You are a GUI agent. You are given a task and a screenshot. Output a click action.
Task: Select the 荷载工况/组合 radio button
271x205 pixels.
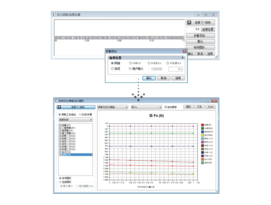[x=60, y=114]
